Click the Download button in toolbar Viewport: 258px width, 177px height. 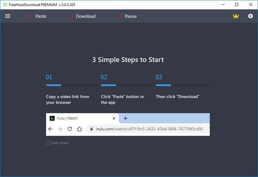(x=83, y=16)
